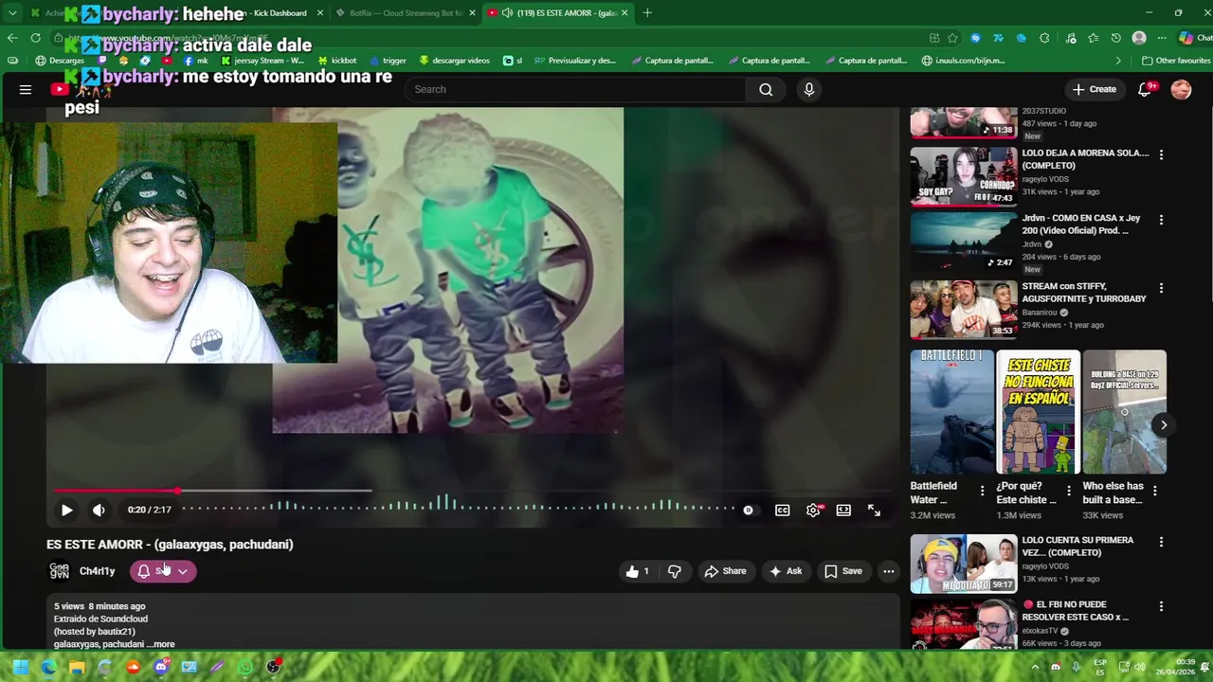The height and width of the screenshot is (682, 1213).
Task: Open a new browser tab with plus
Action: [x=647, y=13]
